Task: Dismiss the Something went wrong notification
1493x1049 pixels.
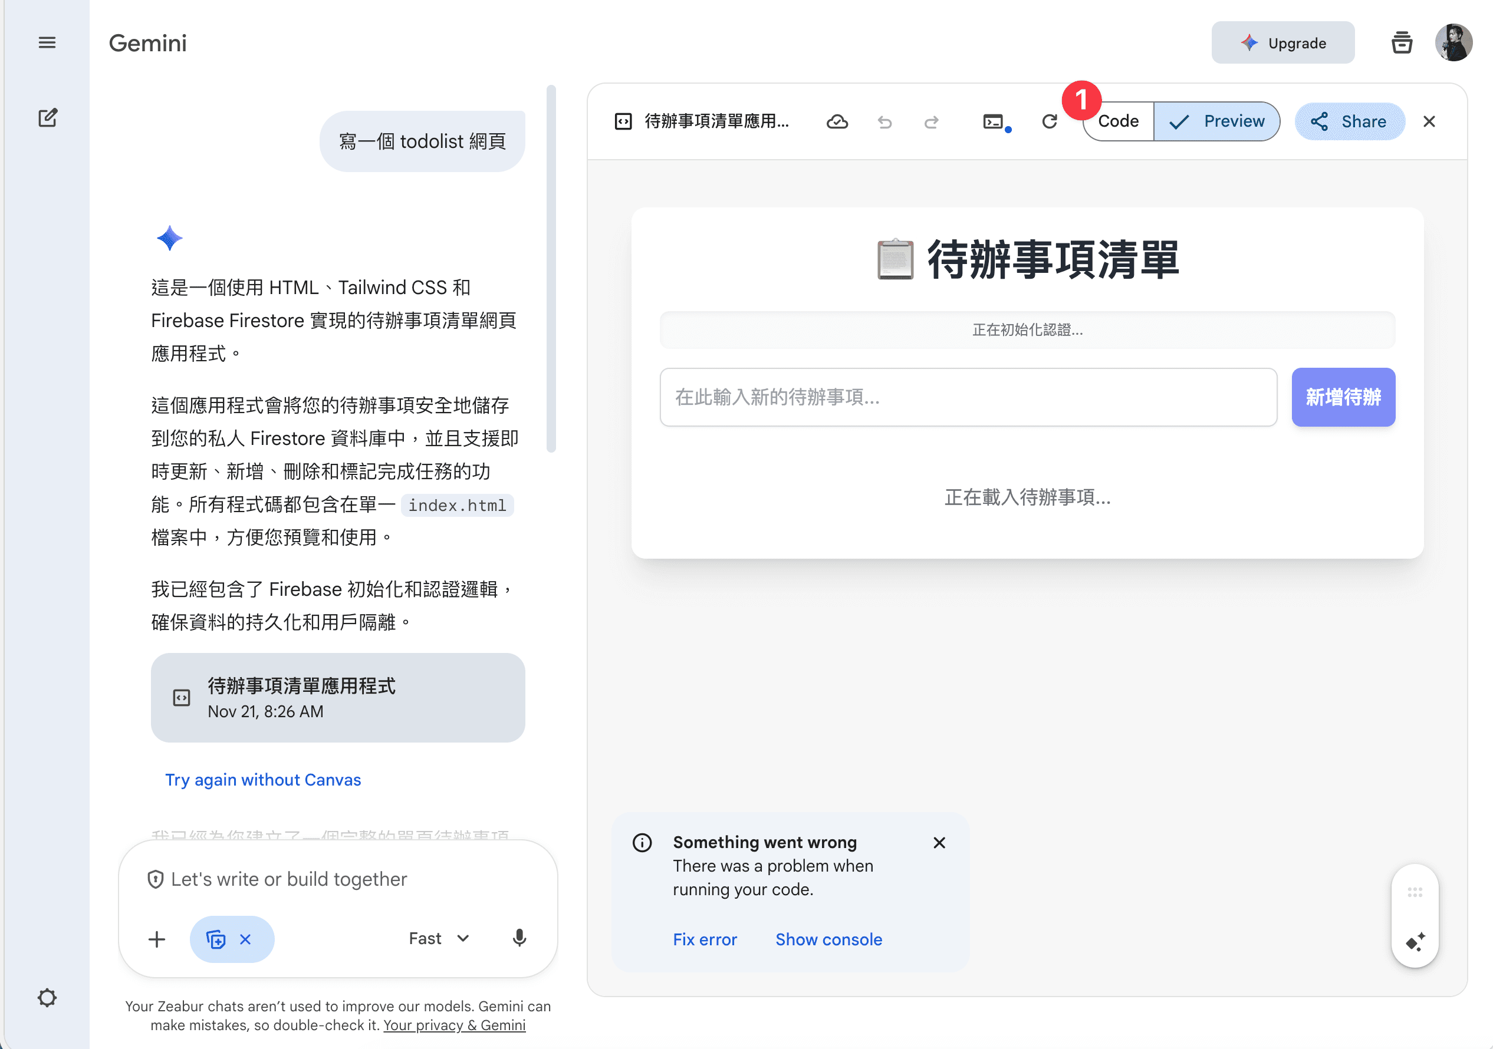Action: click(x=939, y=842)
